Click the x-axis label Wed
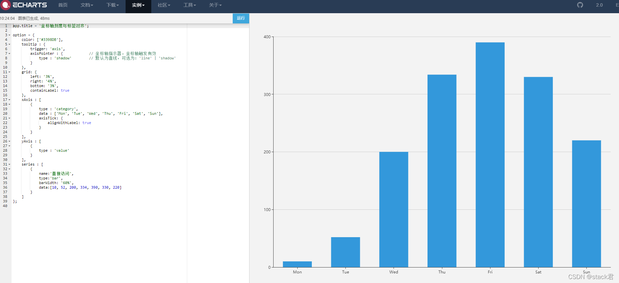Viewport: 619px width, 283px height. coord(394,272)
